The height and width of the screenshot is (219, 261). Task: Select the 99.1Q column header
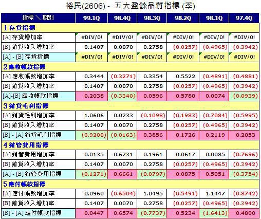pos(91,18)
